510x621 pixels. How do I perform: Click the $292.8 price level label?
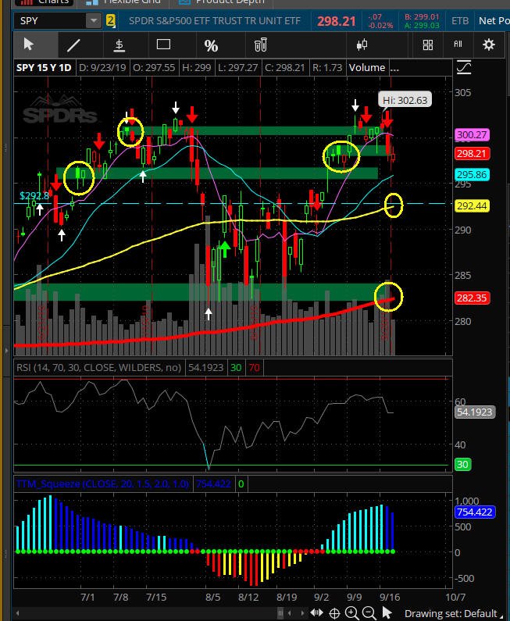click(x=34, y=195)
